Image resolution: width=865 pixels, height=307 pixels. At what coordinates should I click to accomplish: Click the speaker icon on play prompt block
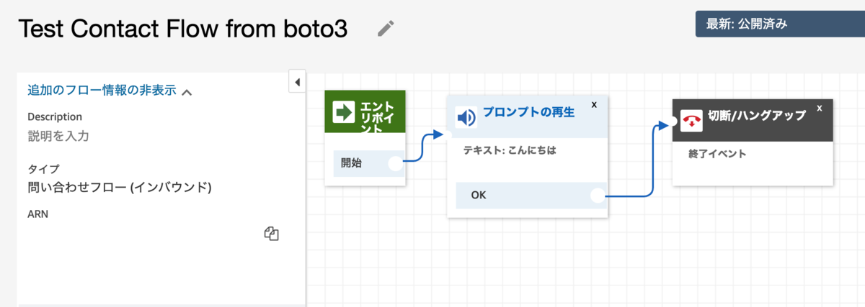click(x=466, y=117)
